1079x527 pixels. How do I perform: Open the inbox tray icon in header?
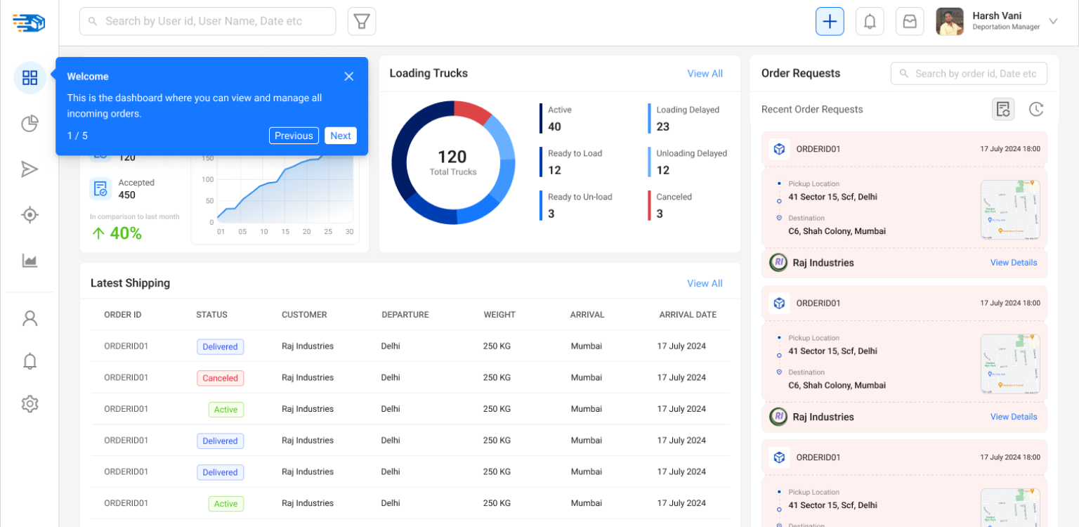[x=910, y=22]
